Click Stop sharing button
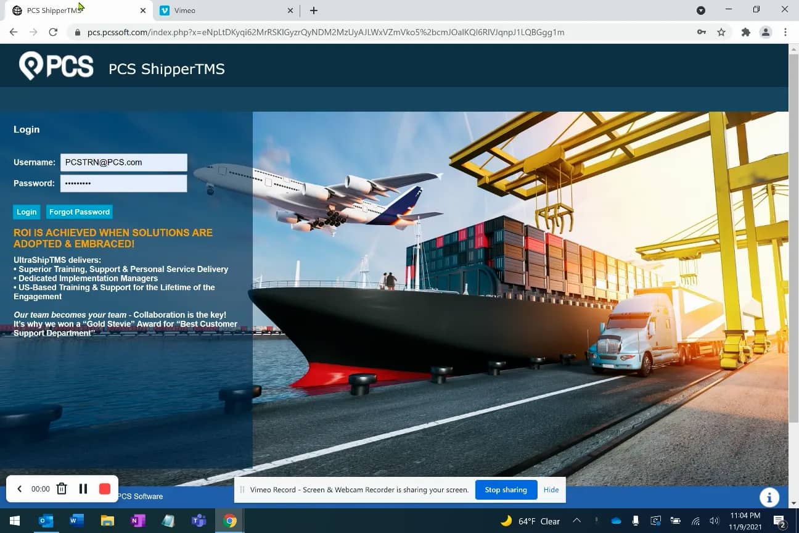 click(506, 490)
